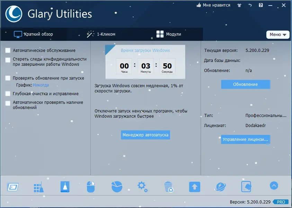292x208 pixels.
Task: Toggle Стереть следы конфиденциальности checkbox
Action: 8,60
